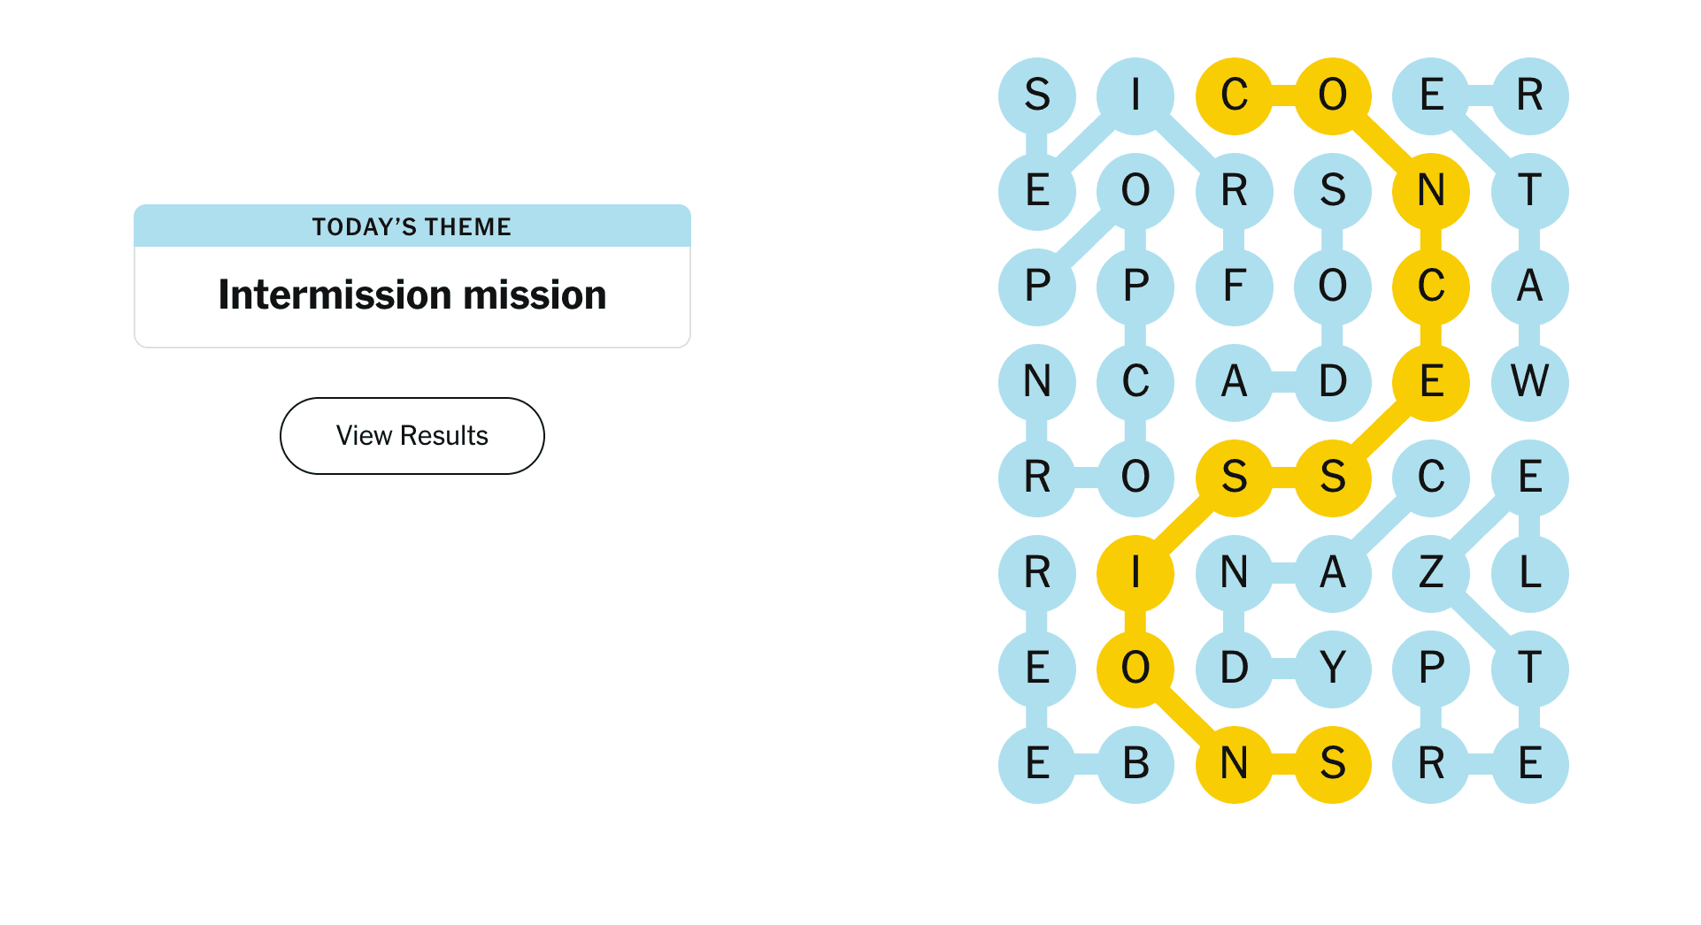This screenshot has height=925, width=1701.
Task: Tap the E in the bottom-left corner
Action: click(1036, 764)
